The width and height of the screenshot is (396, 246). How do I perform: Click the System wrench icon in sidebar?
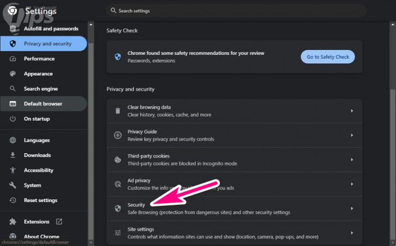click(13, 185)
